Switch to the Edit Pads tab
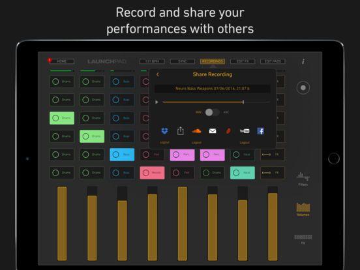 pyautogui.click(x=273, y=61)
